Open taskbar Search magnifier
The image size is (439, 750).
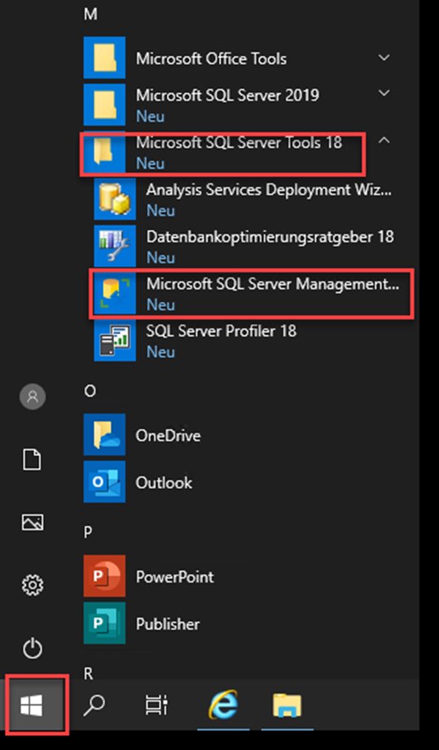tap(94, 705)
